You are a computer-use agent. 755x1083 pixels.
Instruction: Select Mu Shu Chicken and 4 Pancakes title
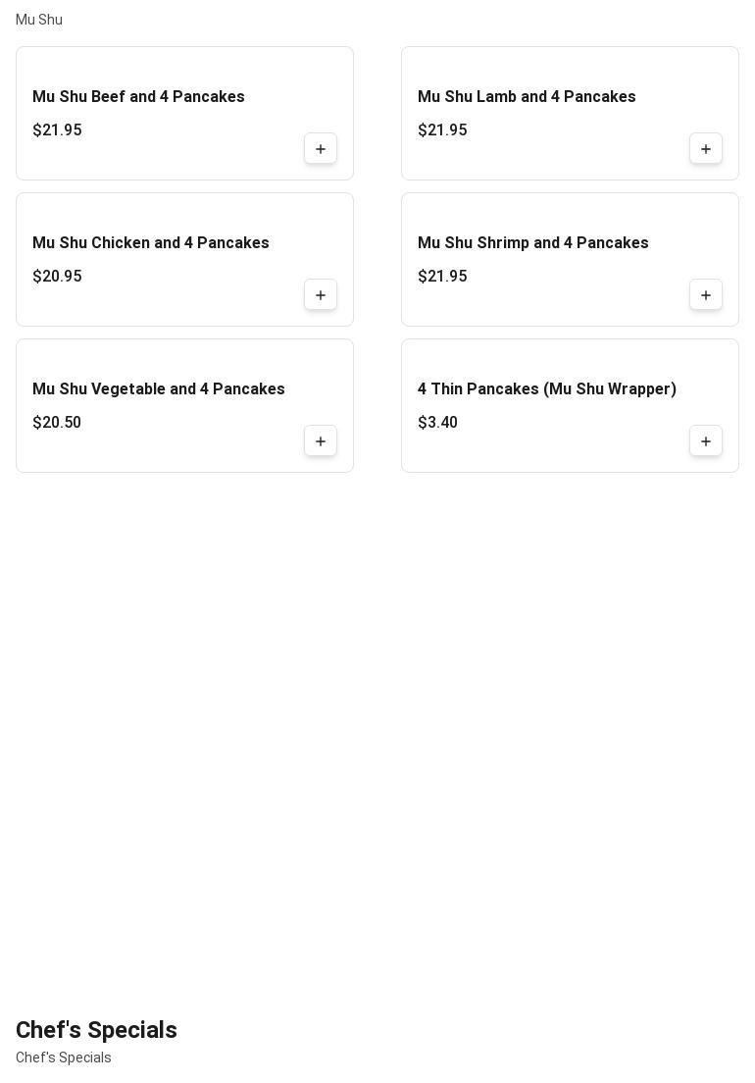pos(150,243)
